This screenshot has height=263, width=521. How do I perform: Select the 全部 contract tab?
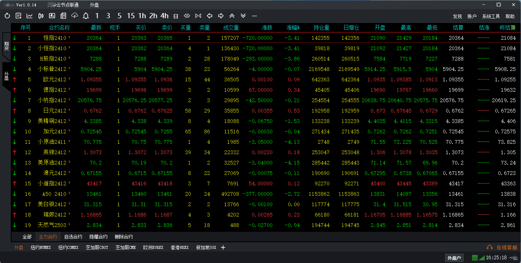click(x=27, y=237)
